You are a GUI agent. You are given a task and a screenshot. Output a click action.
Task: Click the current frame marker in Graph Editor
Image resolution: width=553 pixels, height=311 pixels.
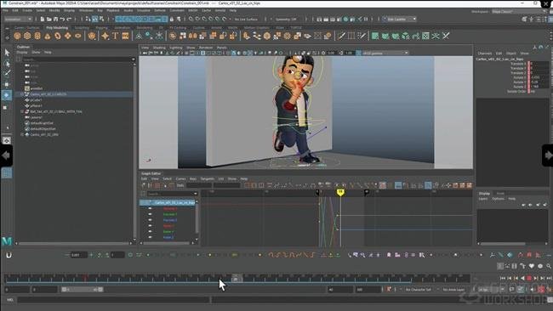tap(340, 192)
